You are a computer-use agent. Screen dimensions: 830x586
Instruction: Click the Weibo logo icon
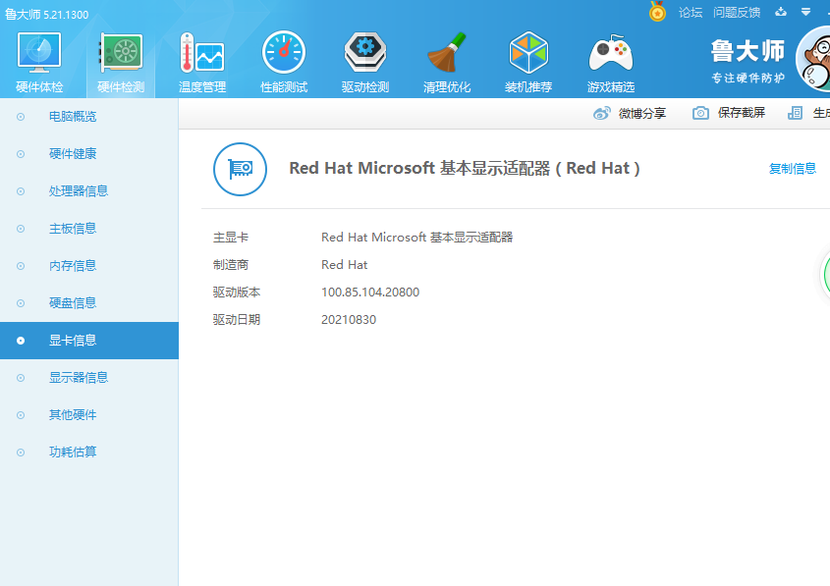click(x=602, y=113)
